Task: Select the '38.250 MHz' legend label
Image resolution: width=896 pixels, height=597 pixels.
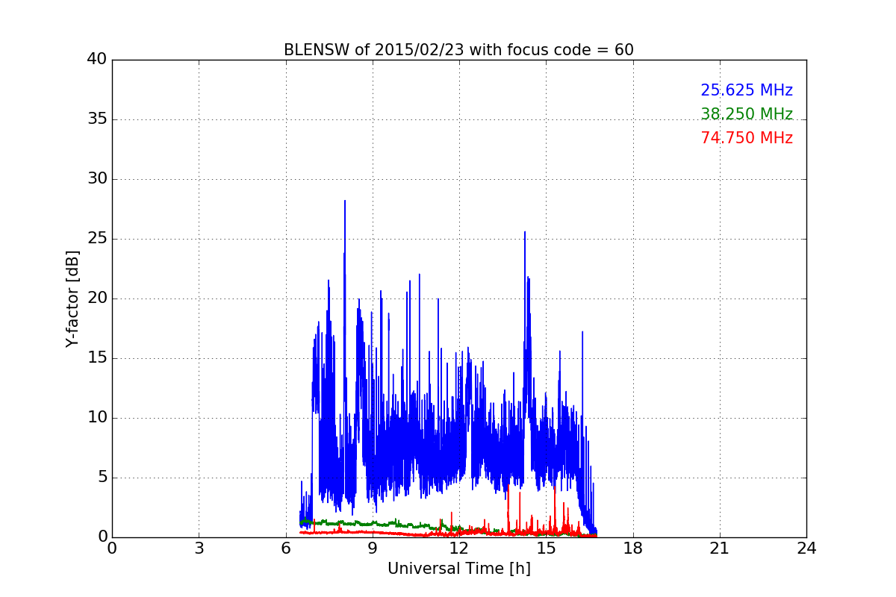Action: 747,114
